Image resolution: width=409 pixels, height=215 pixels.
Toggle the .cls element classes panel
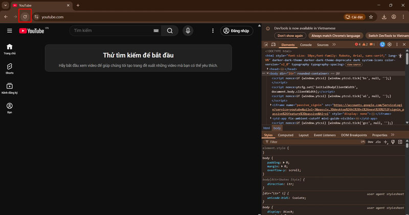(378, 142)
